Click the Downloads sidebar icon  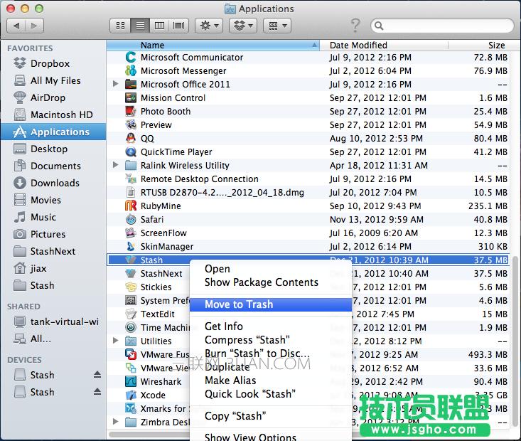20,183
